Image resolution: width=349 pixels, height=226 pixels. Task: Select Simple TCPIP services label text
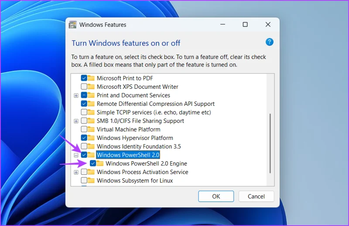tap(154, 112)
